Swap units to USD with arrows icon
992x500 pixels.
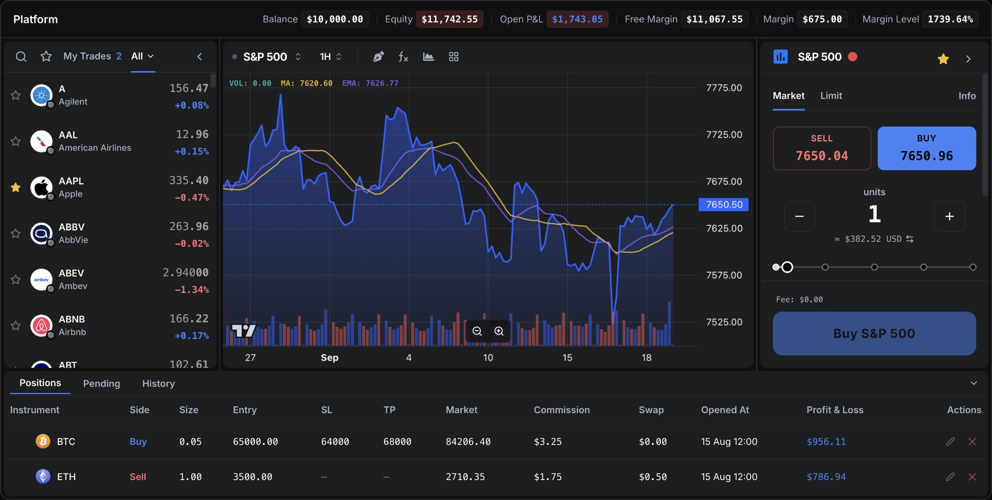[x=910, y=239]
